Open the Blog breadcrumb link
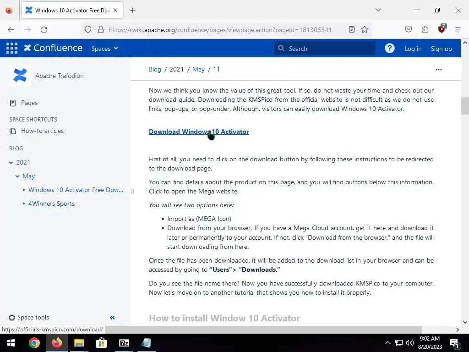Image resolution: width=469 pixels, height=352 pixels. (x=155, y=70)
